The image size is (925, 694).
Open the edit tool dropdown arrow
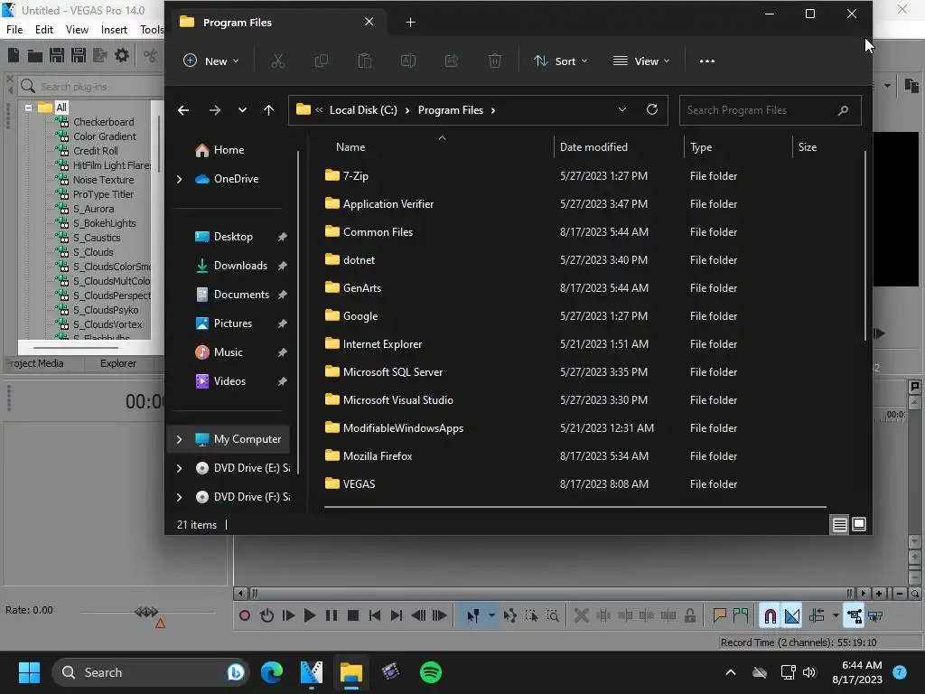[x=491, y=616]
